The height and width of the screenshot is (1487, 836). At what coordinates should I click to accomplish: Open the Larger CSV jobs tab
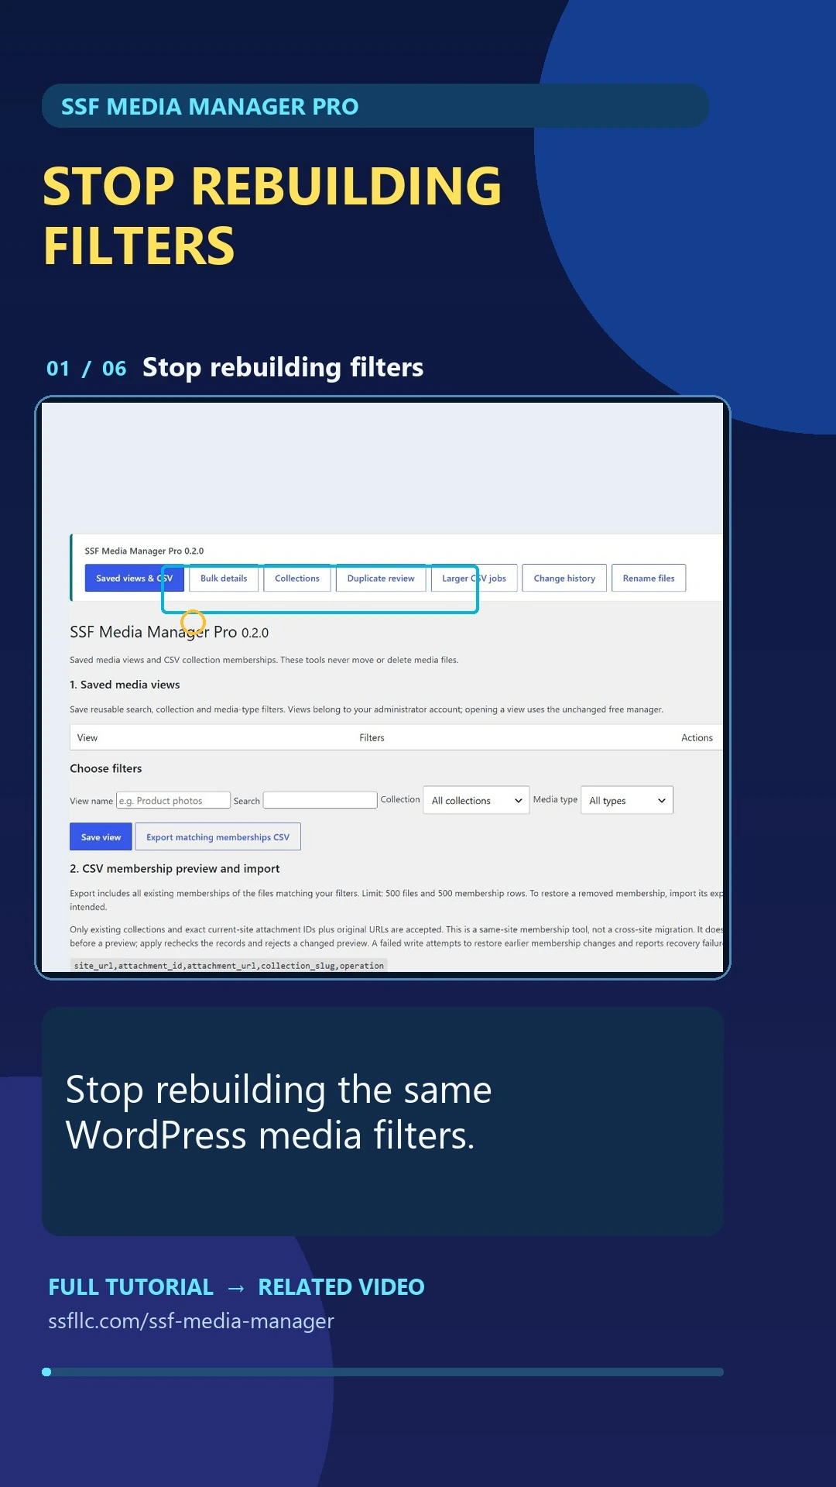[x=474, y=578]
